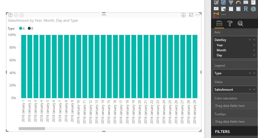Select the ArcGIS Maps globe icon
Screen dimensions: 258x138
click(253, 9)
